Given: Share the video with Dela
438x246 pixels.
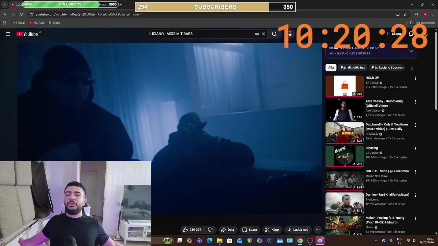Looking at the screenshot, I should (228, 230).
